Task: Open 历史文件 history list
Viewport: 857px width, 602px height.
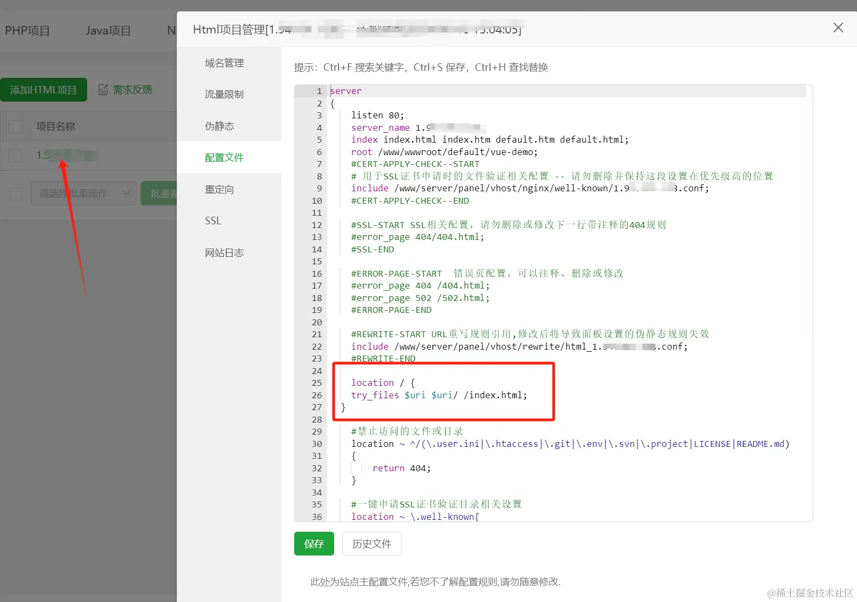Action: click(372, 544)
